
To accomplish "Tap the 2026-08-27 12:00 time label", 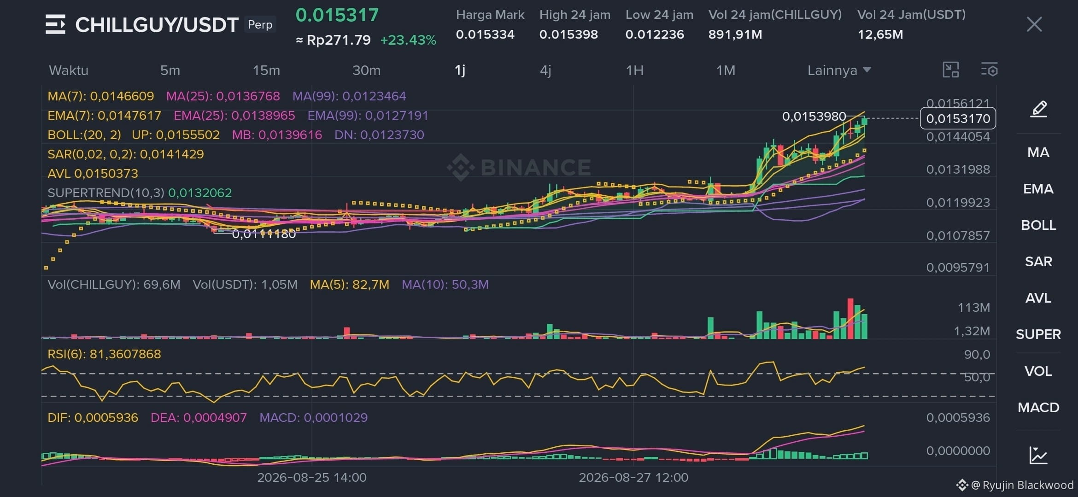I will point(633,478).
